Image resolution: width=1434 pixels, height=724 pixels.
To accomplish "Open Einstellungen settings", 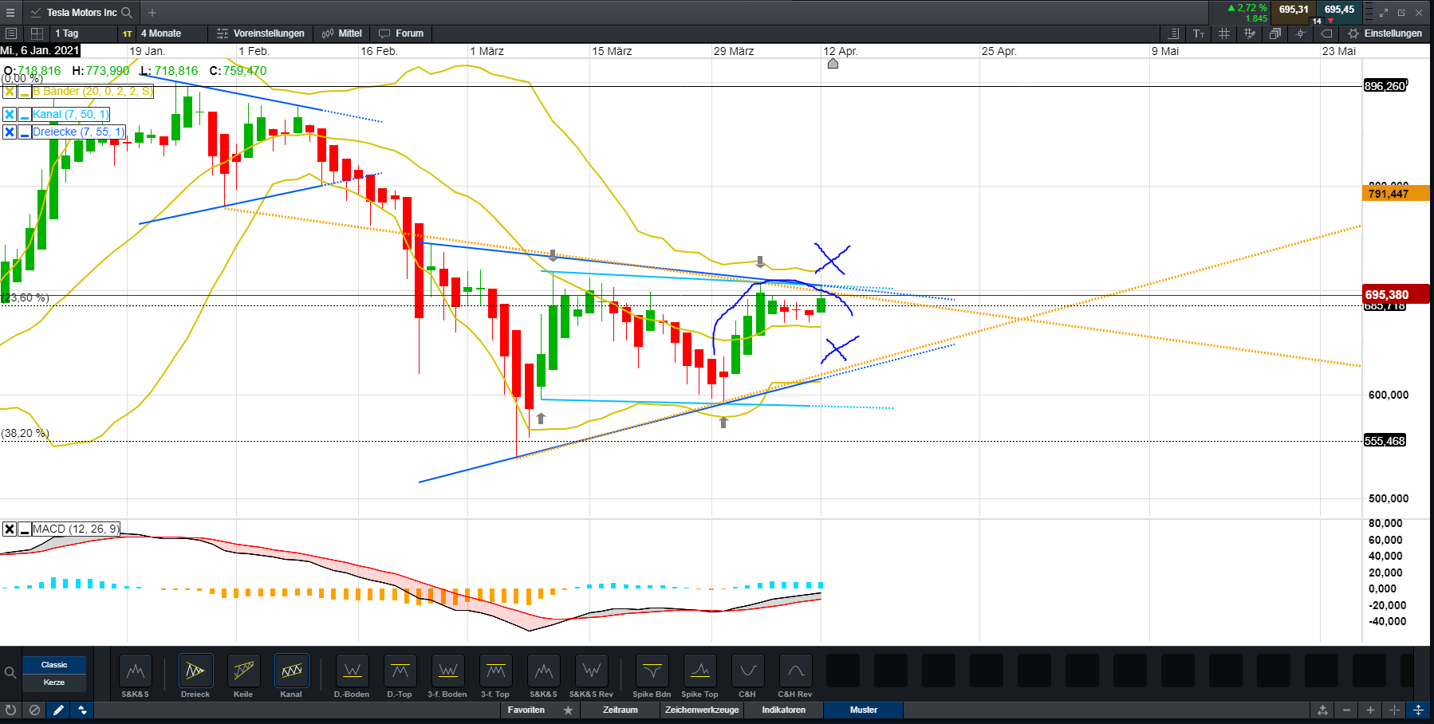I will point(1385,33).
